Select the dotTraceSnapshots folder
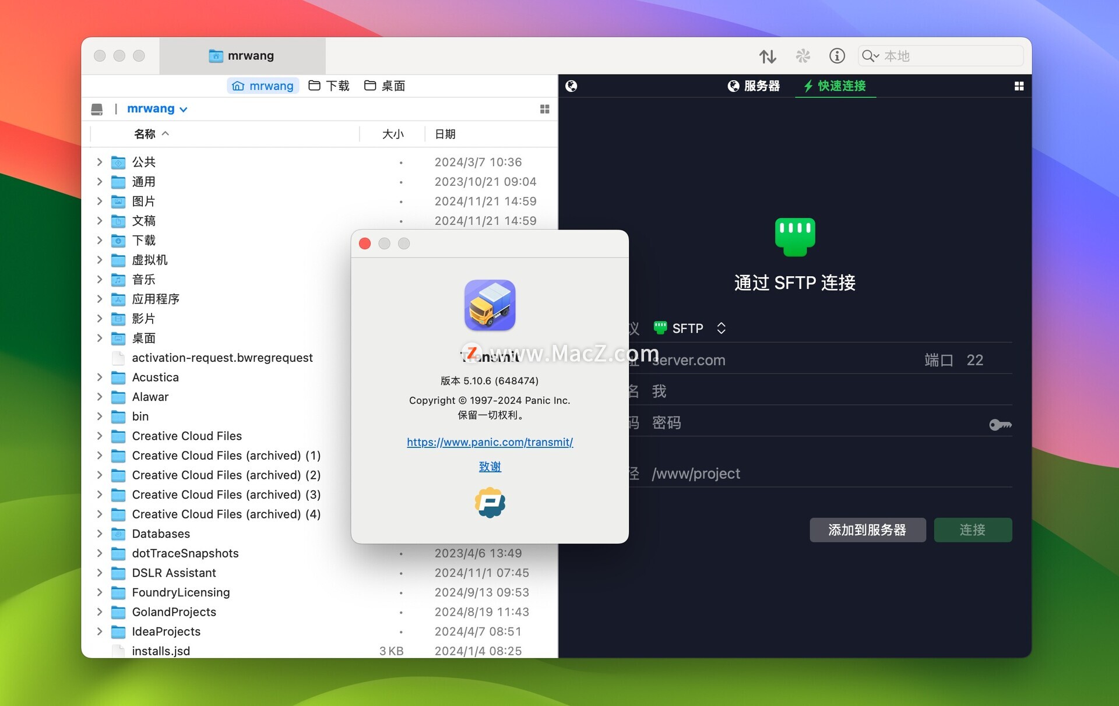 [x=185, y=553]
